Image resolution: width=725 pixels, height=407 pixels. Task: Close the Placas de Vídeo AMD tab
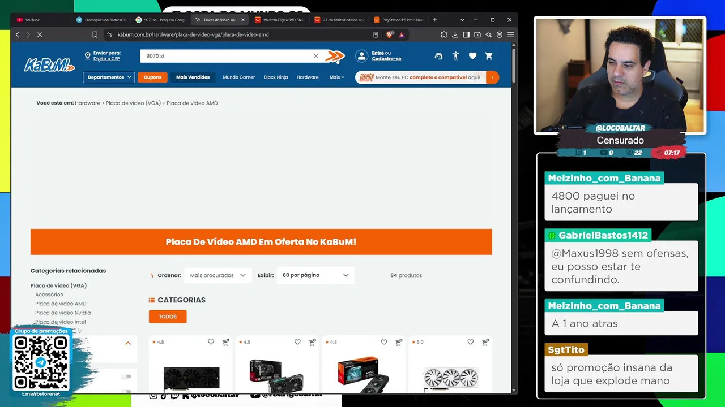(243, 20)
